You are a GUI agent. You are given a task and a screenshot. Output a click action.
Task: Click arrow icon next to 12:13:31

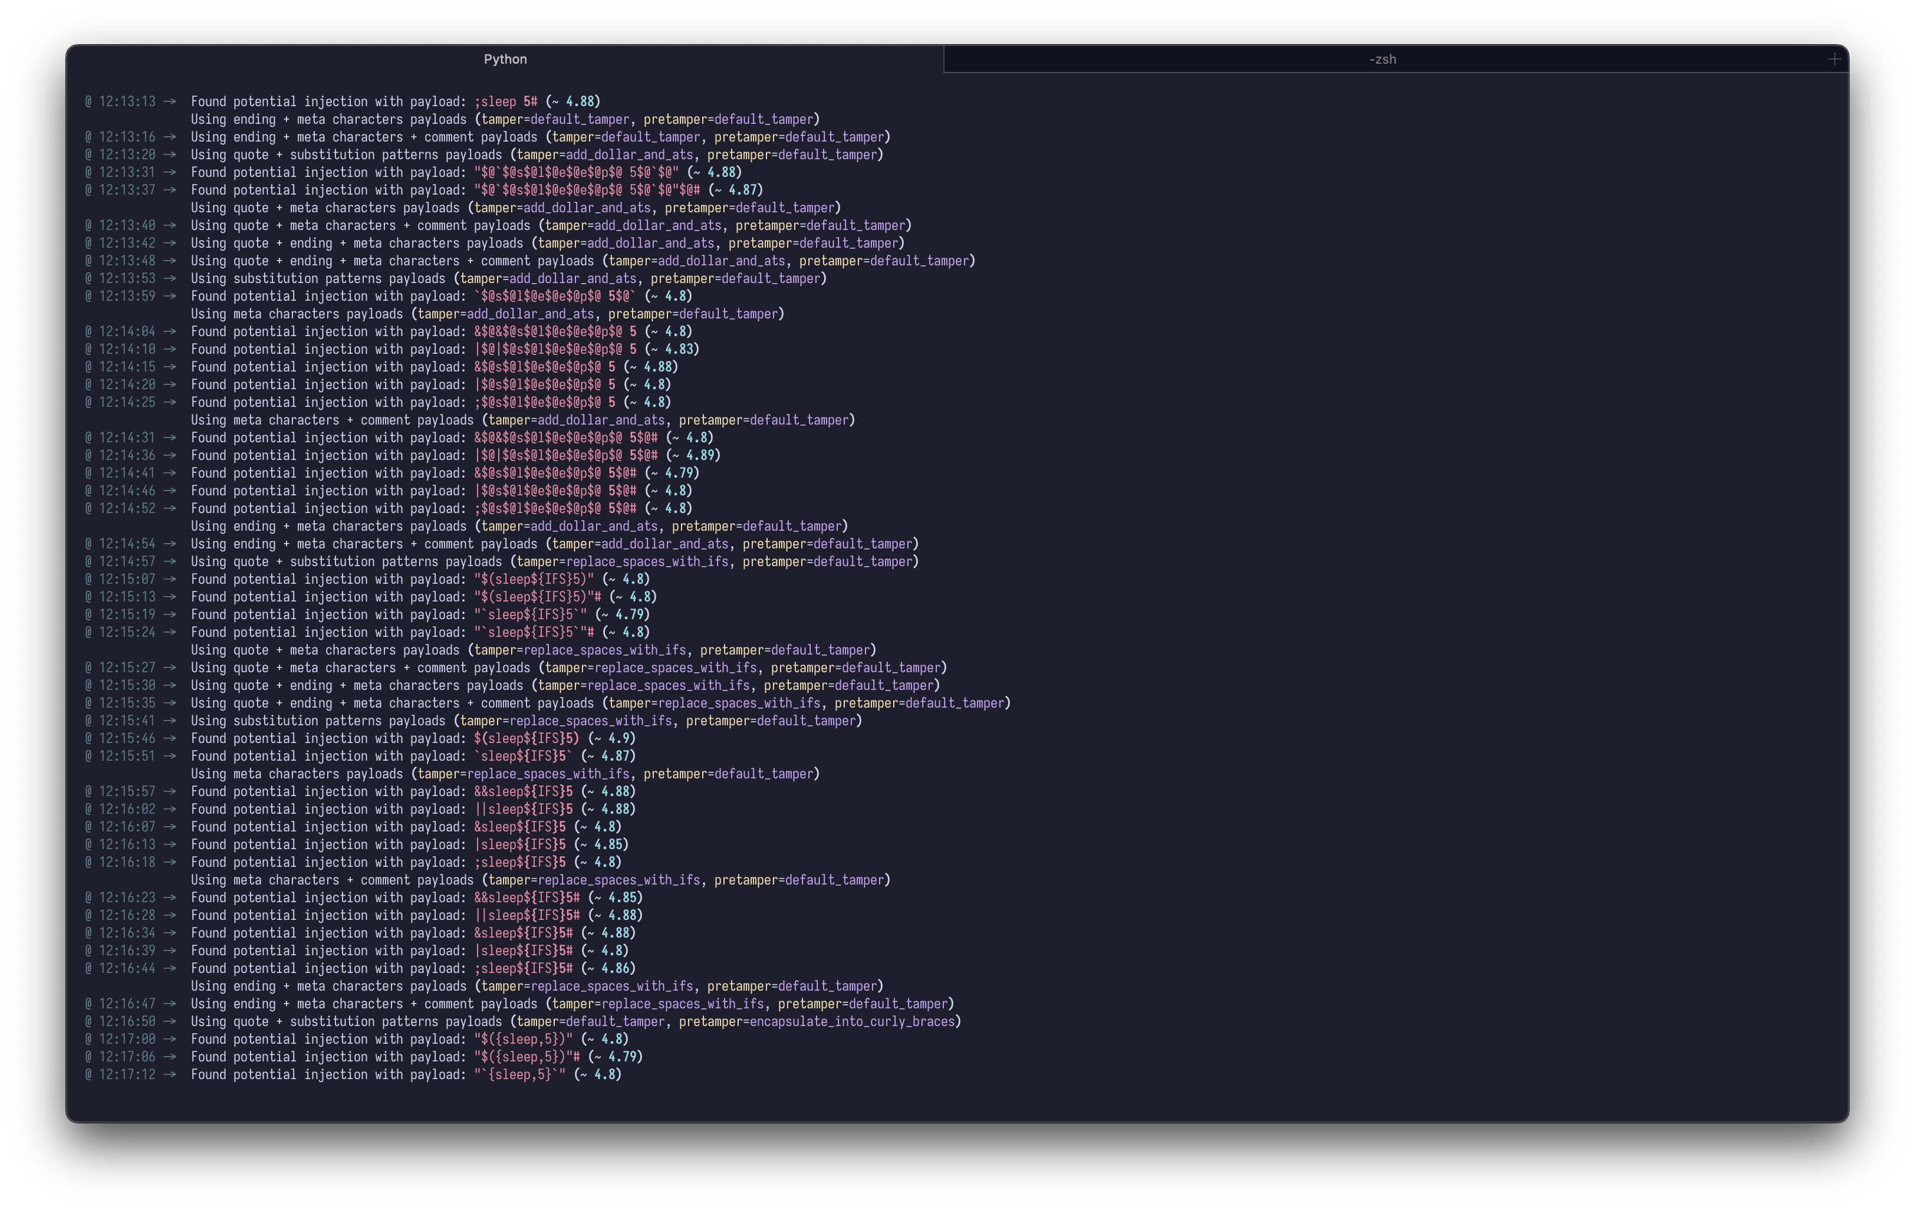(x=169, y=173)
